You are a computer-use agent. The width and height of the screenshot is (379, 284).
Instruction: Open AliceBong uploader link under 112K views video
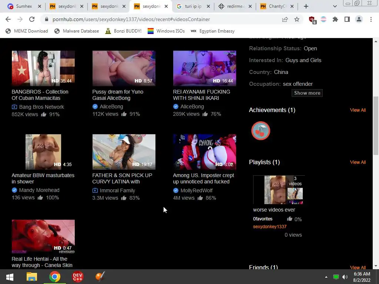(111, 106)
